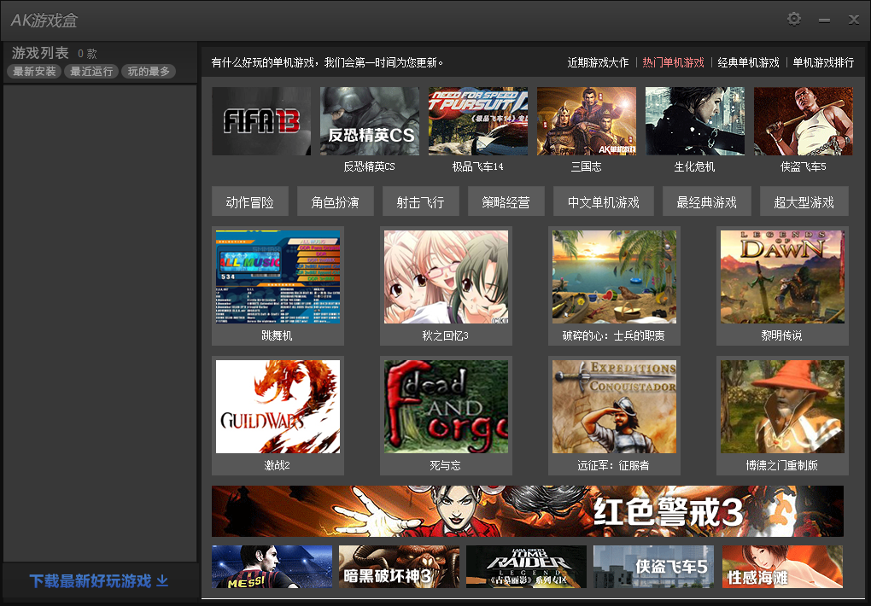This screenshot has width=871, height=606.
Task: Minimize the AK游戏盒 window
Action: click(x=824, y=20)
